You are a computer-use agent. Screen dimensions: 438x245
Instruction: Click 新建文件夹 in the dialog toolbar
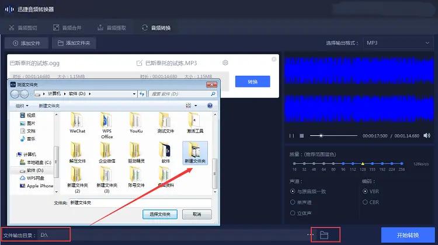(x=49, y=106)
